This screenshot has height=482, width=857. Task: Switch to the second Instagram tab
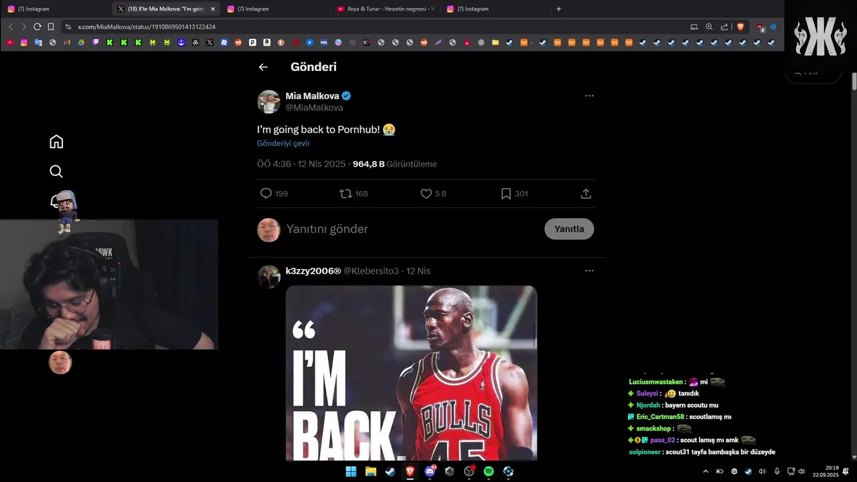(275, 9)
